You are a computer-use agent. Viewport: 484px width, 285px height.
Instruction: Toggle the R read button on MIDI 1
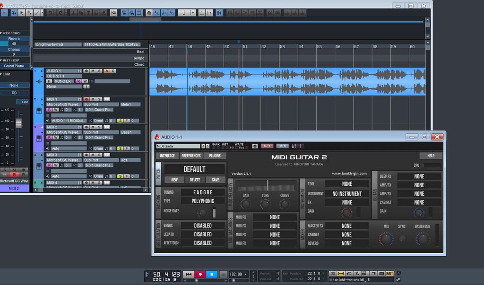pos(49,110)
